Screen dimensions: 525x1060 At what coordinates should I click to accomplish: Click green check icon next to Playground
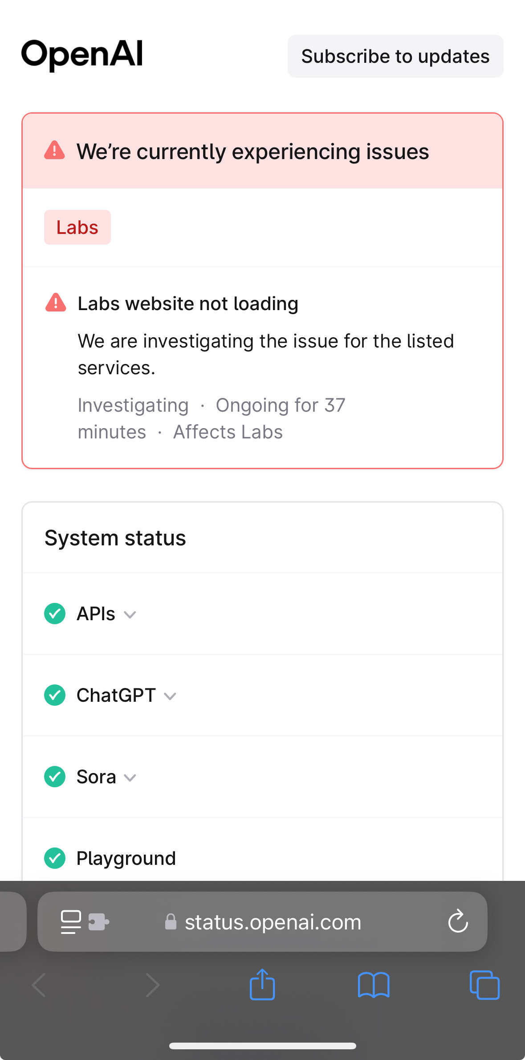[x=55, y=858]
